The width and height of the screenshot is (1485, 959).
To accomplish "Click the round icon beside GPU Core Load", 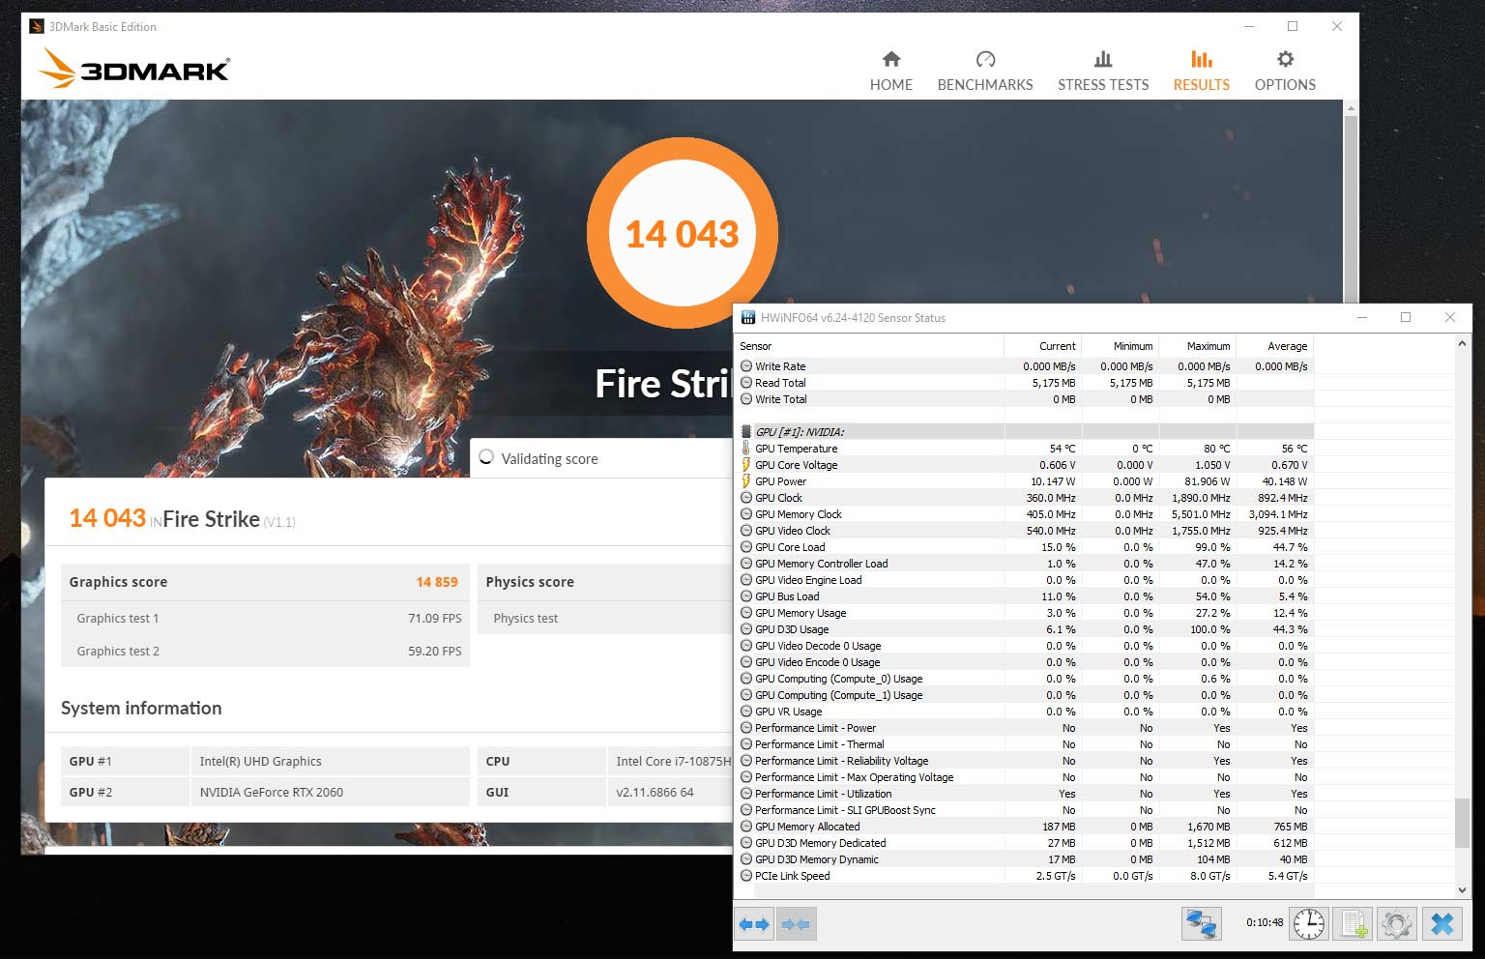I will pos(746,547).
